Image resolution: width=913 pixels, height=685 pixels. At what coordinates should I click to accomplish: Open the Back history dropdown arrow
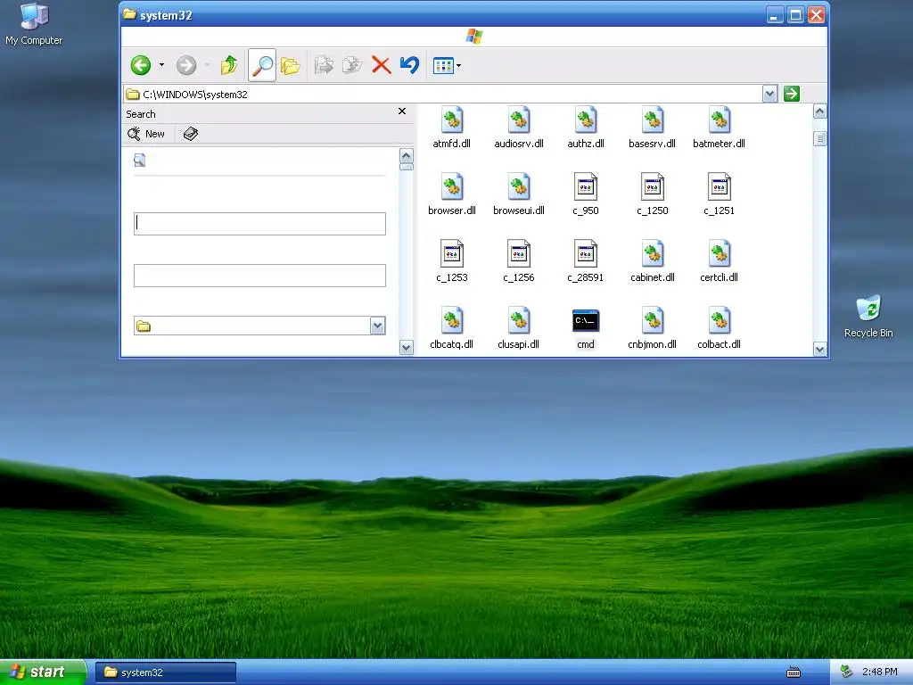[162, 65]
